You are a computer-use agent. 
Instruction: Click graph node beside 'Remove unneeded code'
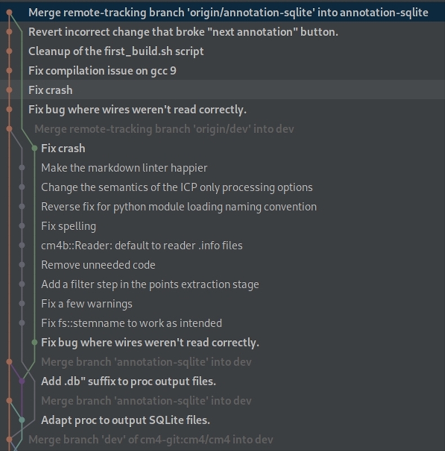click(22, 265)
